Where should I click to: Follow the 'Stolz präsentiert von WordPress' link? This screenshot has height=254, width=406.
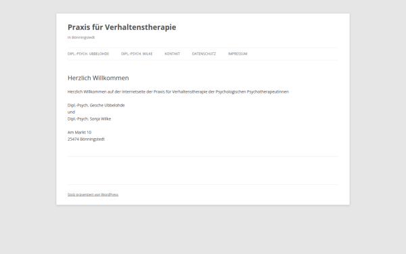point(93,194)
